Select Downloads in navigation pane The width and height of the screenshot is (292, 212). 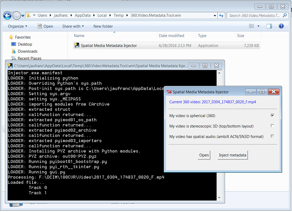(x=24, y=51)
